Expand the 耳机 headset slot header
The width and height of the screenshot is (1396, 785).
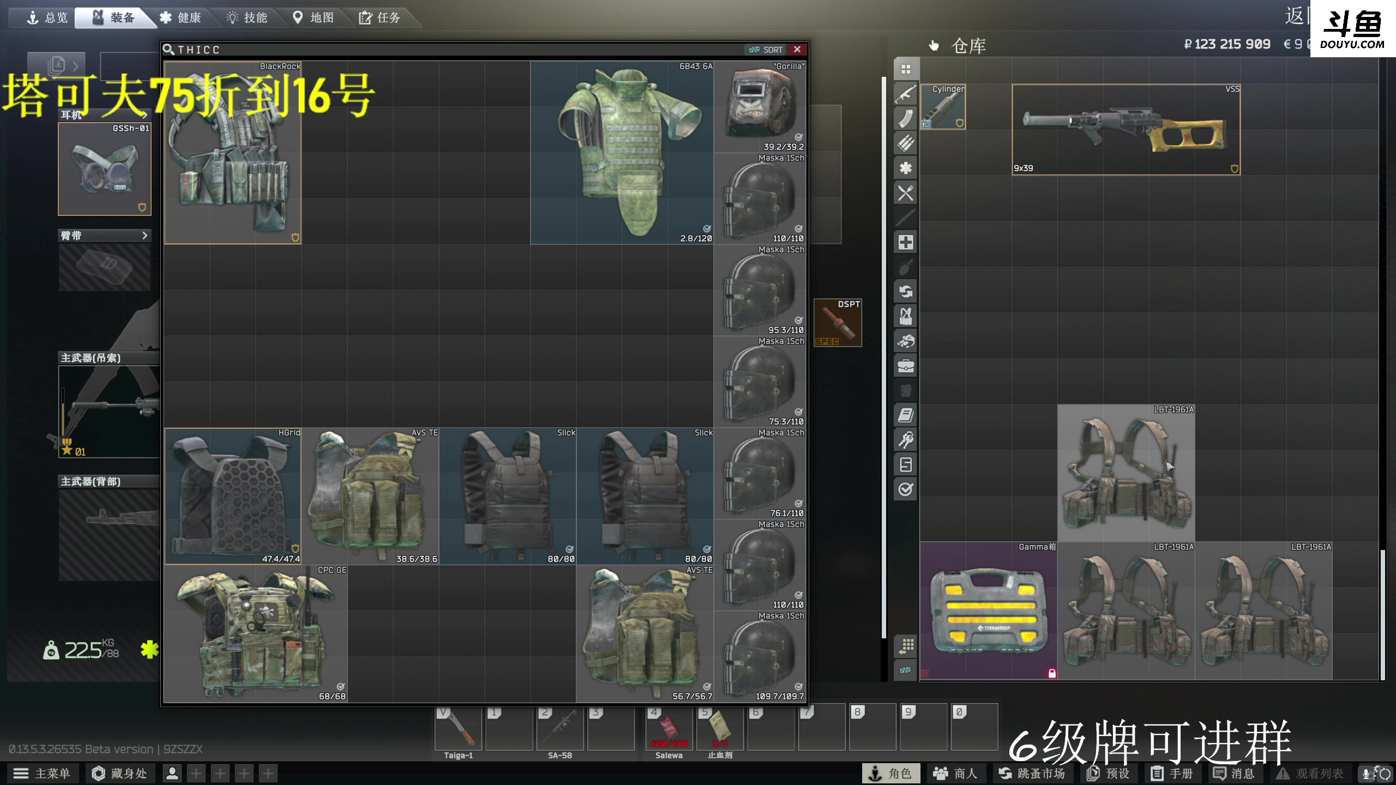click(104, 114)
